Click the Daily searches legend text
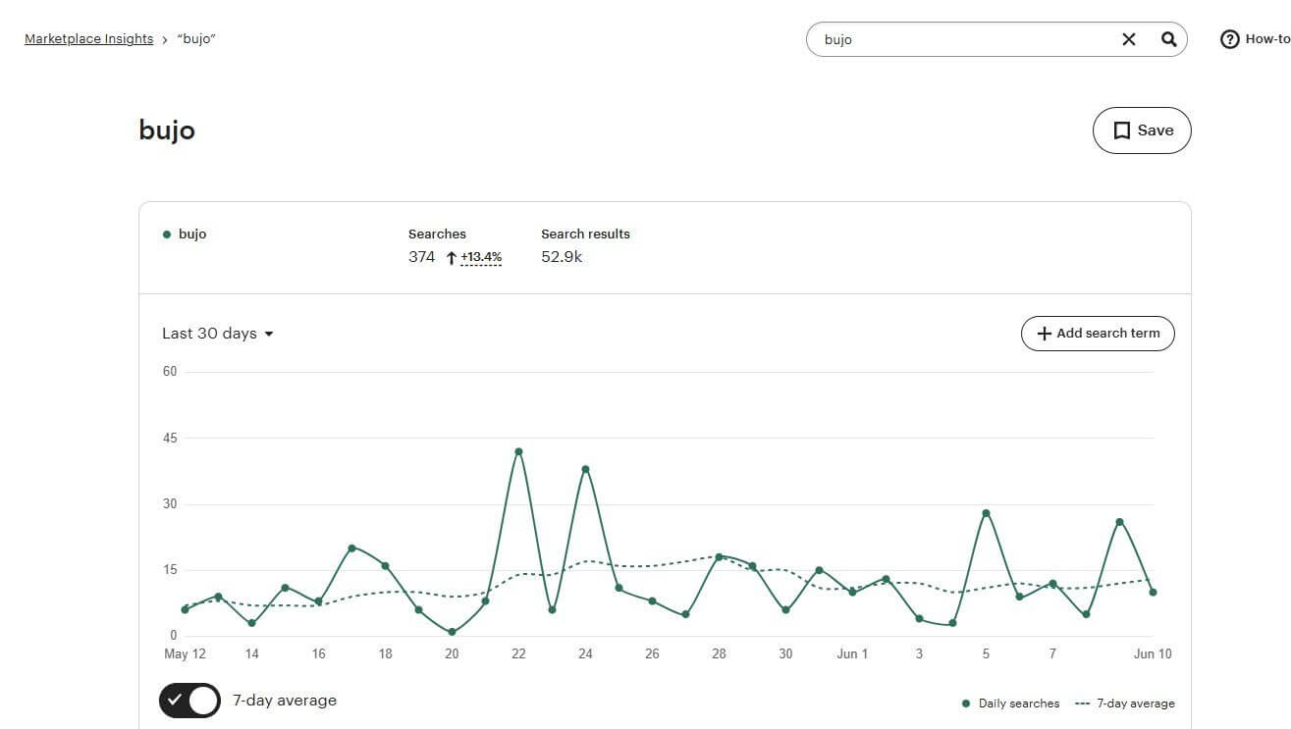Viewport: 1291px width, 729px height. pyautogui.click(x=1019, y=703)
